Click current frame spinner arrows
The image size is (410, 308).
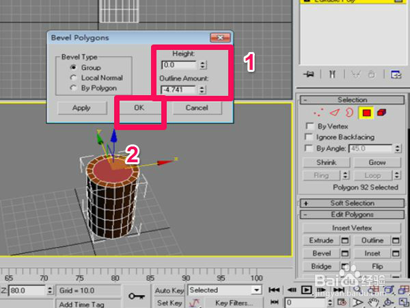(331, 303)
